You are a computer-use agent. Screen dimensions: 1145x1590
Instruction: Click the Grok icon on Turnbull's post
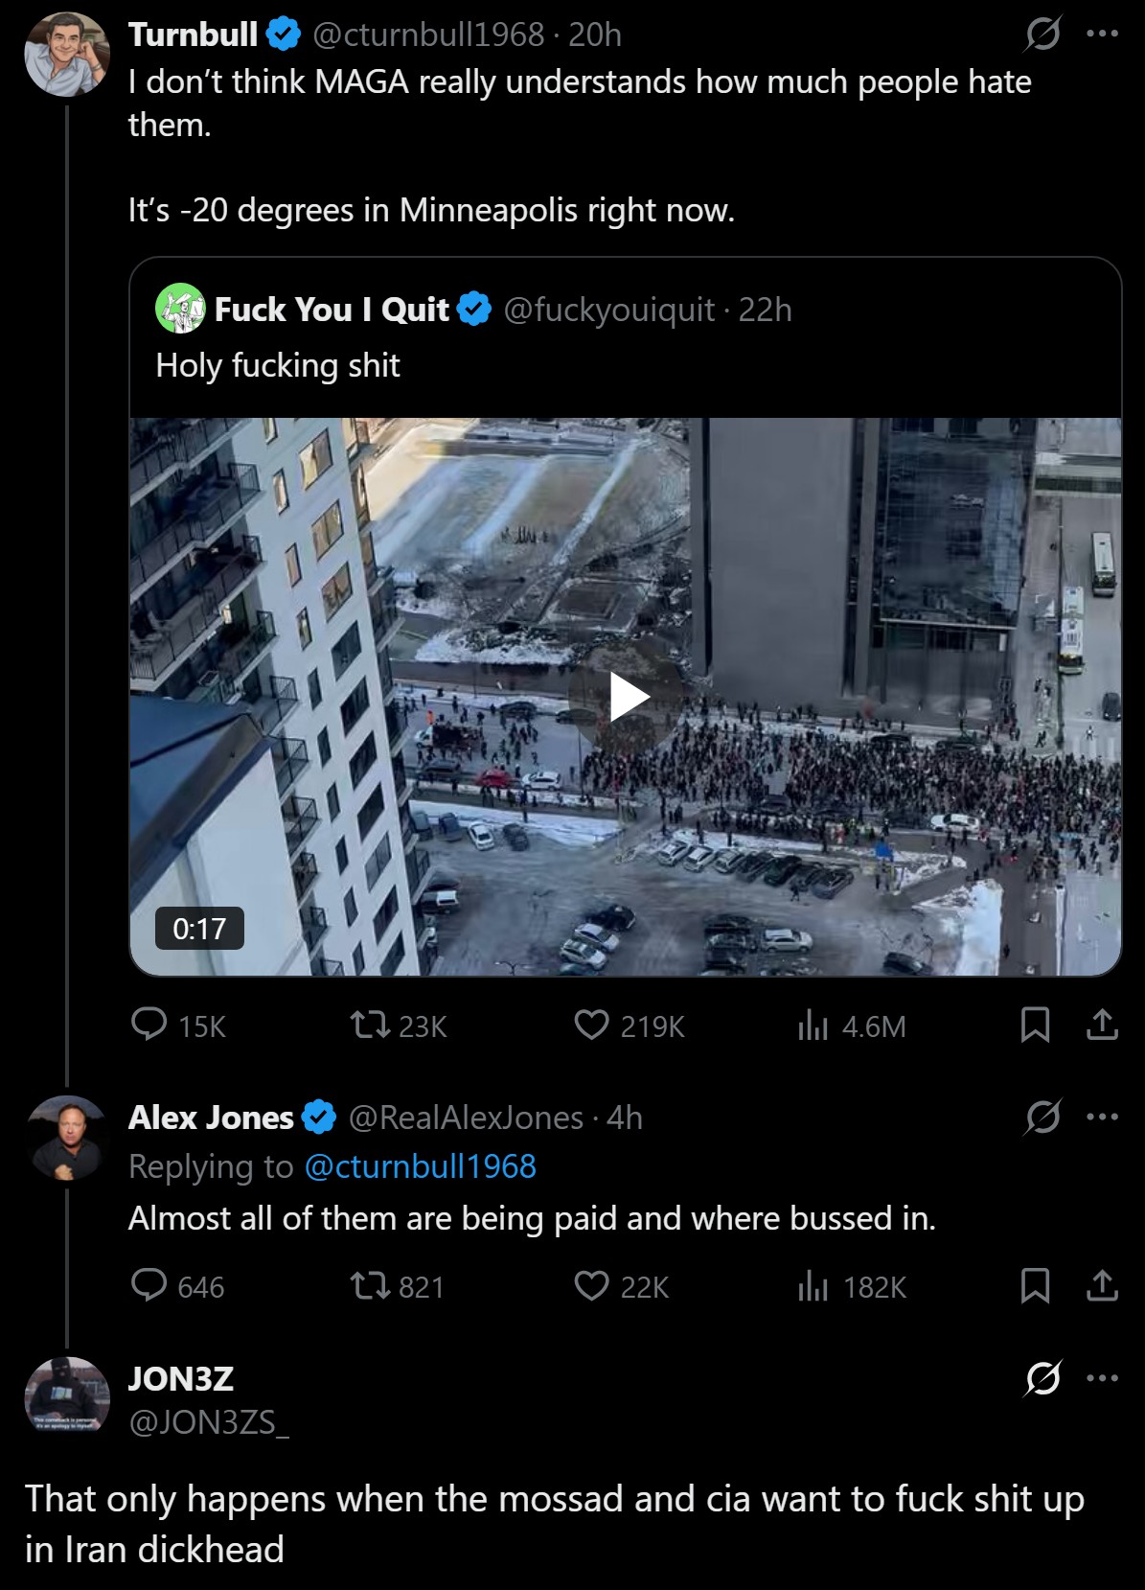coord(1042,35)
